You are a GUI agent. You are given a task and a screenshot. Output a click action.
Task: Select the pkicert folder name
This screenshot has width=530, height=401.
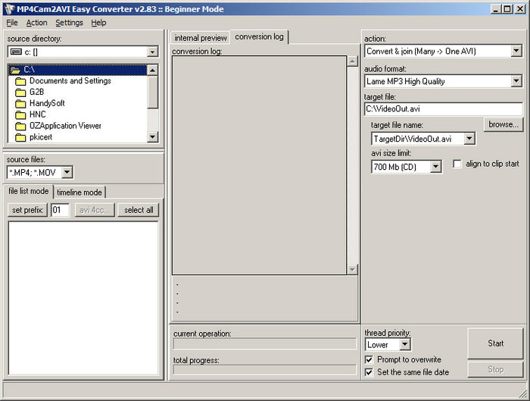click(x=41, y=137)
